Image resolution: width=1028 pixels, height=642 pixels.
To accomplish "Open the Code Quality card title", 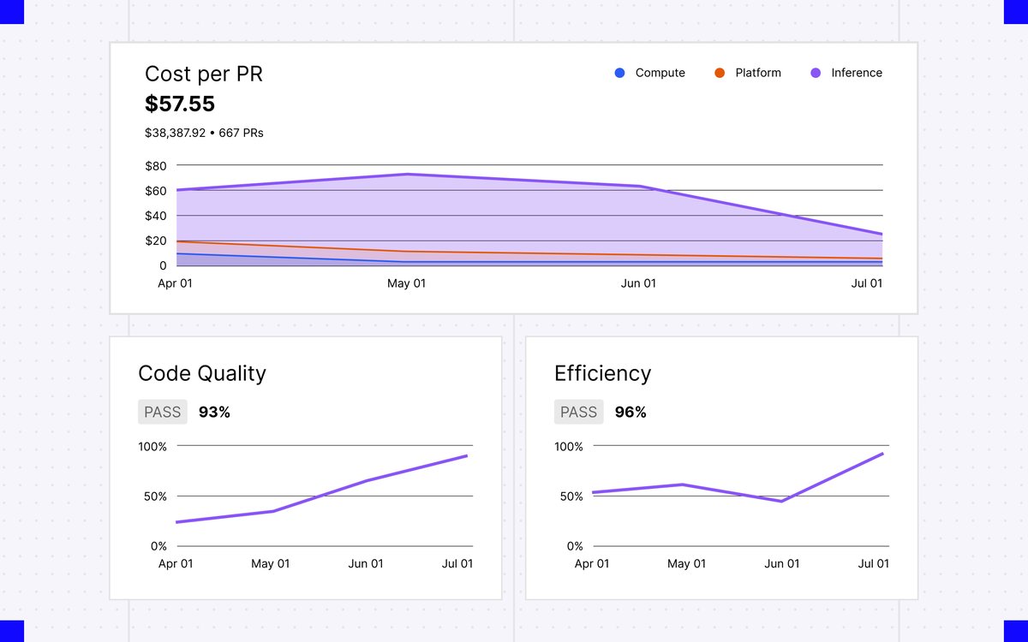I will (202, 373).
